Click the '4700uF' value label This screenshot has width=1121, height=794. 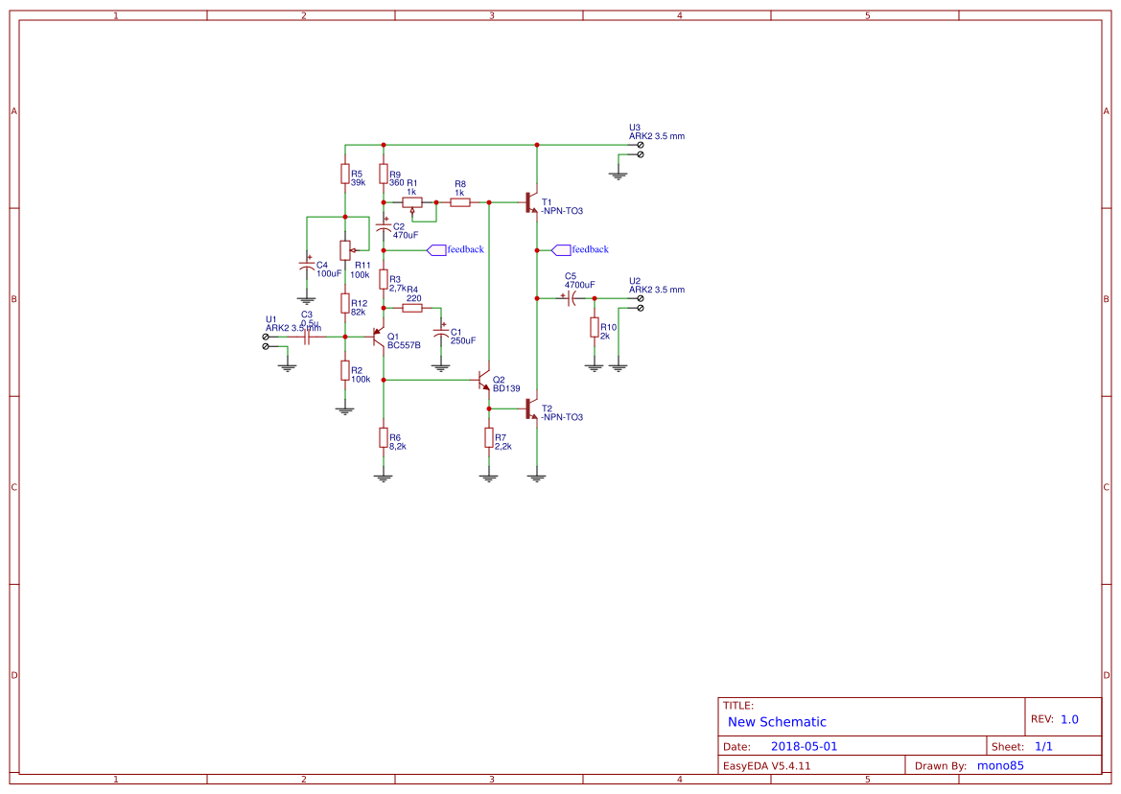(580, 285)
